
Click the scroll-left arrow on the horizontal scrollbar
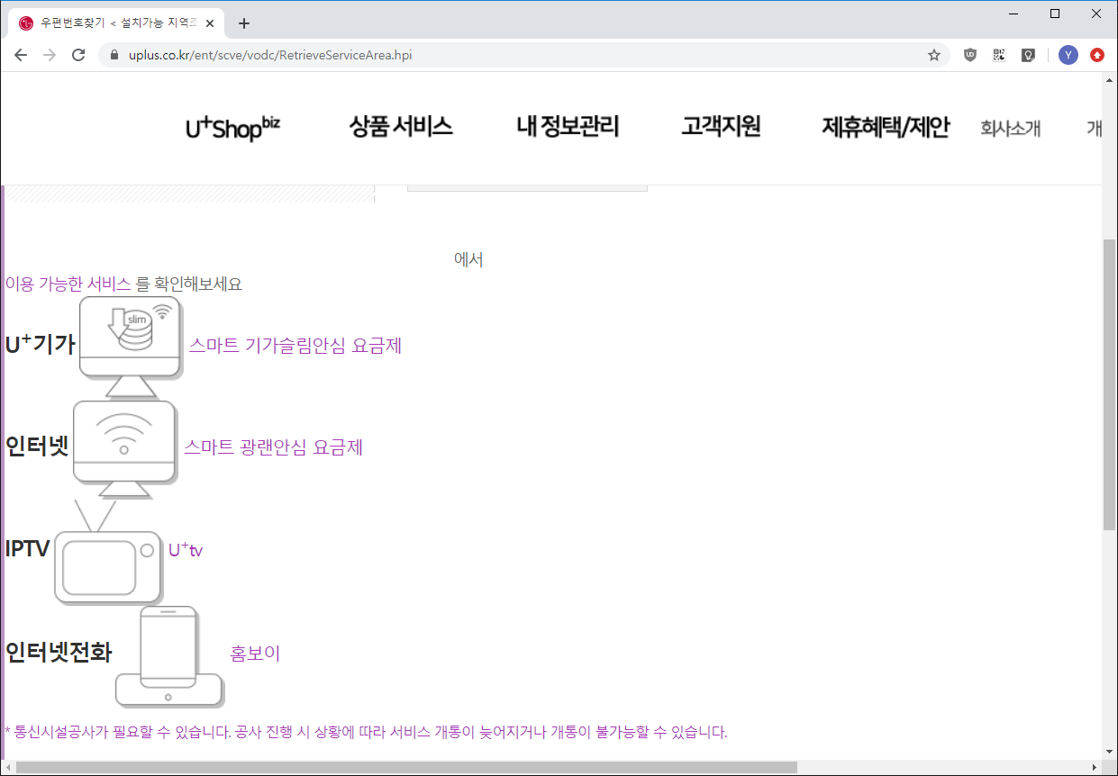[8, 768]
